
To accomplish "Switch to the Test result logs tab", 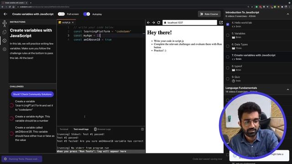I will tap(81, 129).
